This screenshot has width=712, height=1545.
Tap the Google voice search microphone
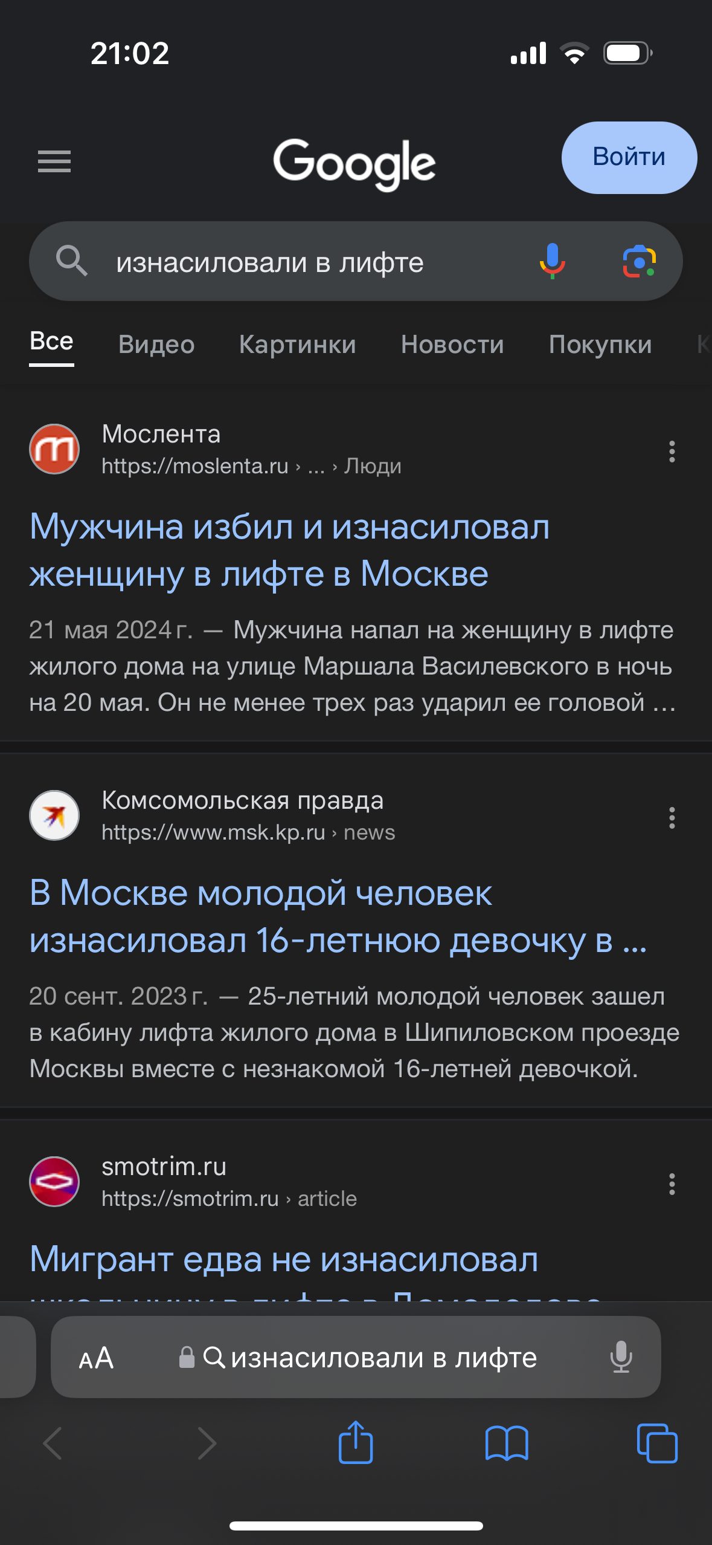click(x=552, y=261)
